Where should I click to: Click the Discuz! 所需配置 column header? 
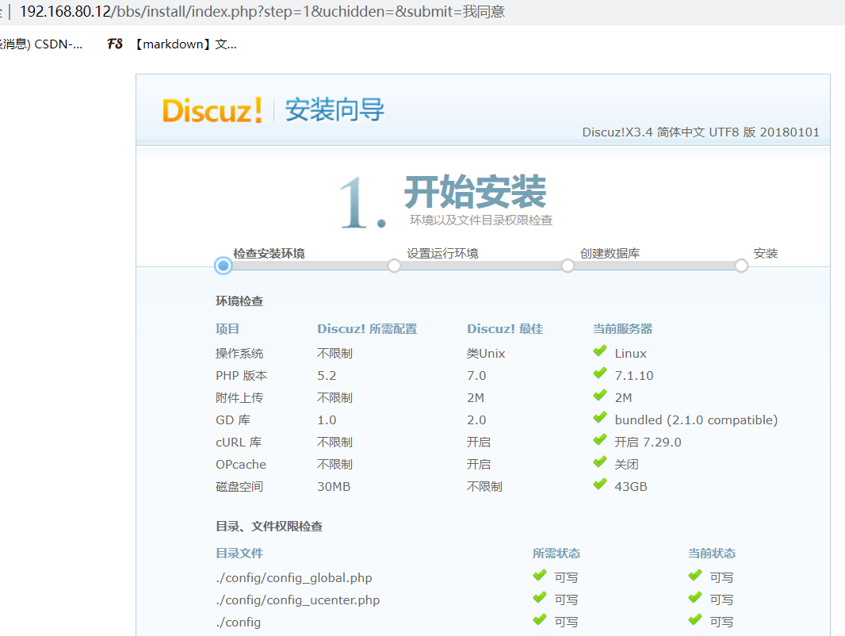(367, 329)
